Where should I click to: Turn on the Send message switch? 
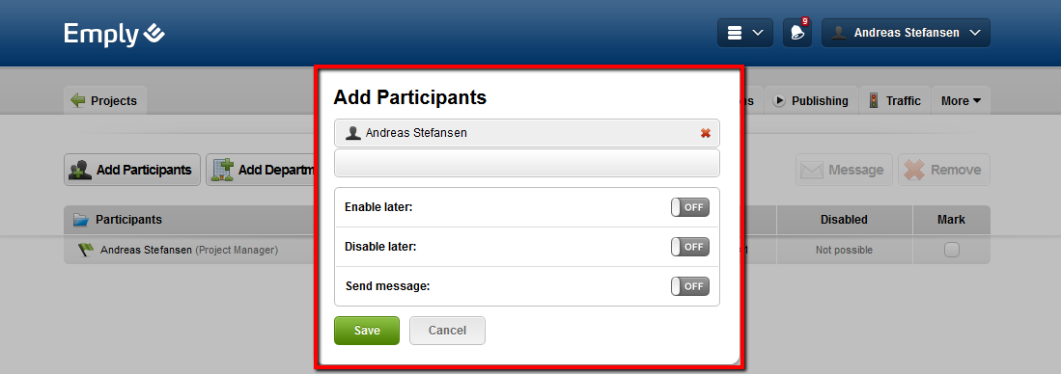690,286
